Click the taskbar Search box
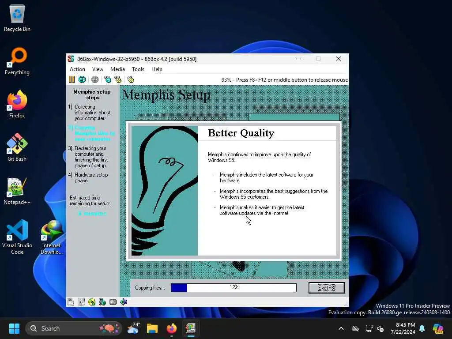The height and width of the screenshot is (339, 452). (x=74, y=328)
